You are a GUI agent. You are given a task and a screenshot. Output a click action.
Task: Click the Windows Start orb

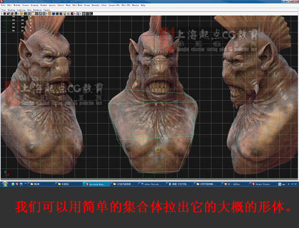point(4,184)
